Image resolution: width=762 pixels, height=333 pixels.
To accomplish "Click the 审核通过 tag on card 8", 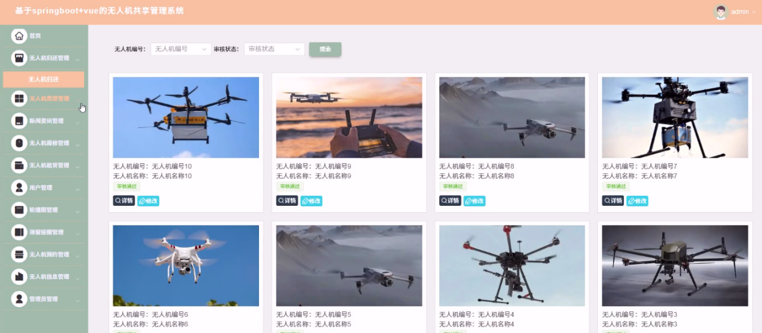I will 453,187.
